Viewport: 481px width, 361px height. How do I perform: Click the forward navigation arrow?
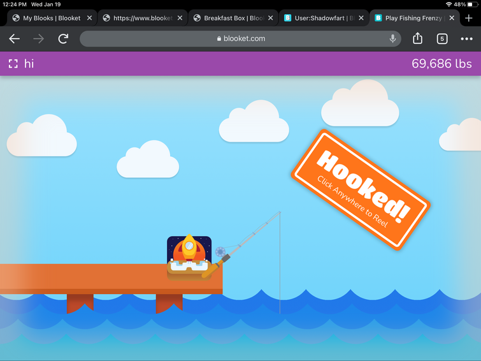[x=39, y=39]
